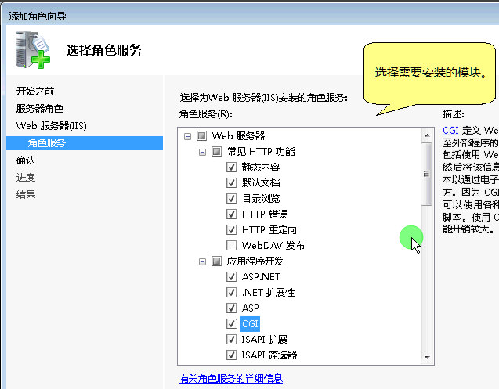Screen dimensions: 499x389
Task: Toggle the CGI checkbox
Action: [231, 323]
